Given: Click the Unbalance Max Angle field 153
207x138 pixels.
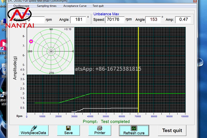Looking at the screenshot, I should [153, 20].
